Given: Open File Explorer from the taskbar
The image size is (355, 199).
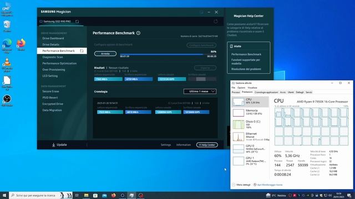Looking at the screenshot, I should coord(87,195).
